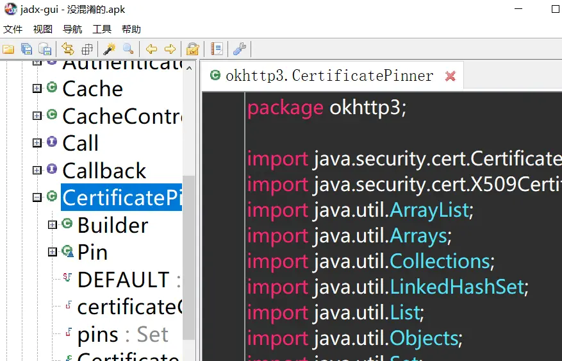Click the pins field icon
The image size is (562, 361).
click(x=69, y=332)
